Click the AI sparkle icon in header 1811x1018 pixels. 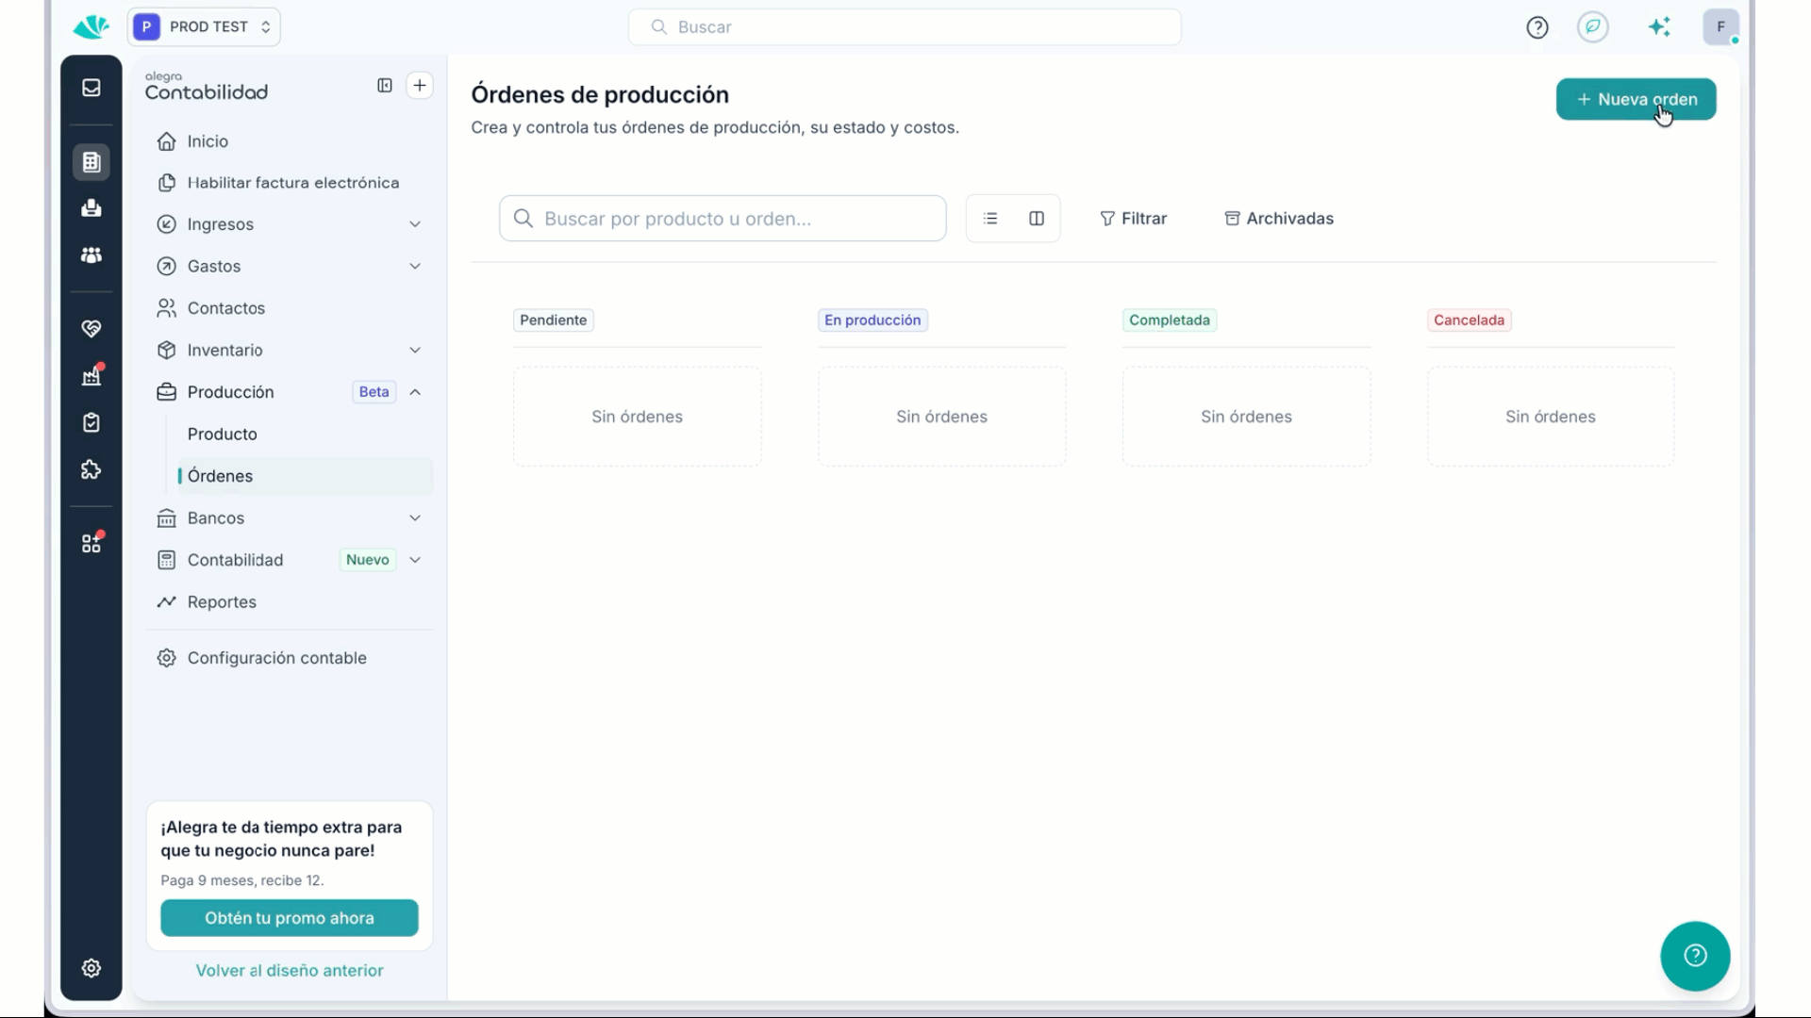point(1659,27)
